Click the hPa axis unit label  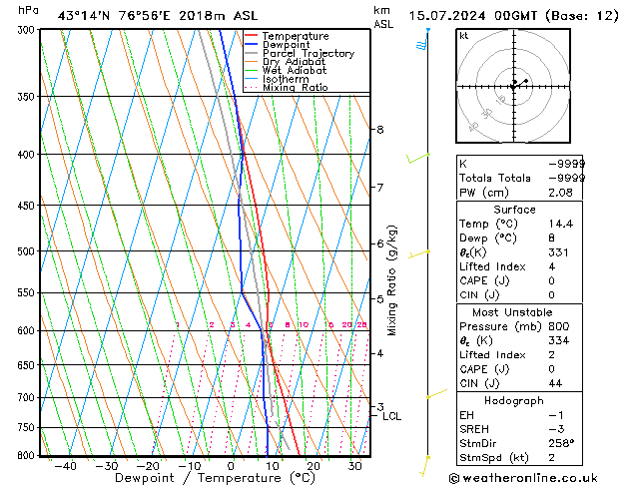(x=28, y=10)
